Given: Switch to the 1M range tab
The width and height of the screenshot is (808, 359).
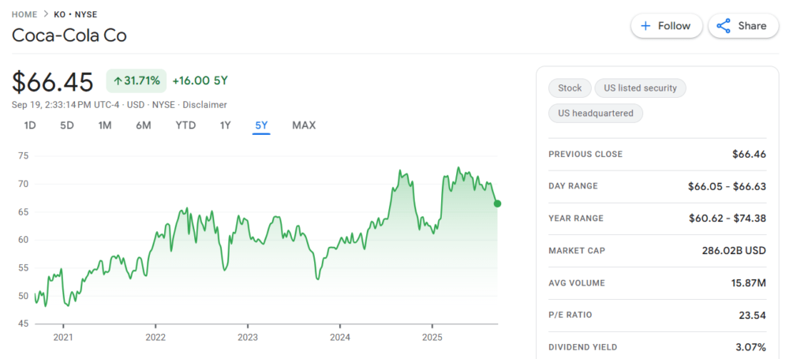Looking at the screenshot, I should tap(105, 125).
